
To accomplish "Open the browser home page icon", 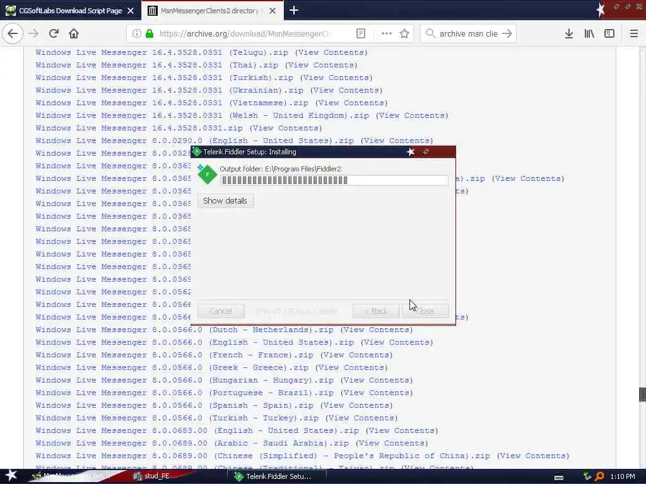I will tap(74, 33).
